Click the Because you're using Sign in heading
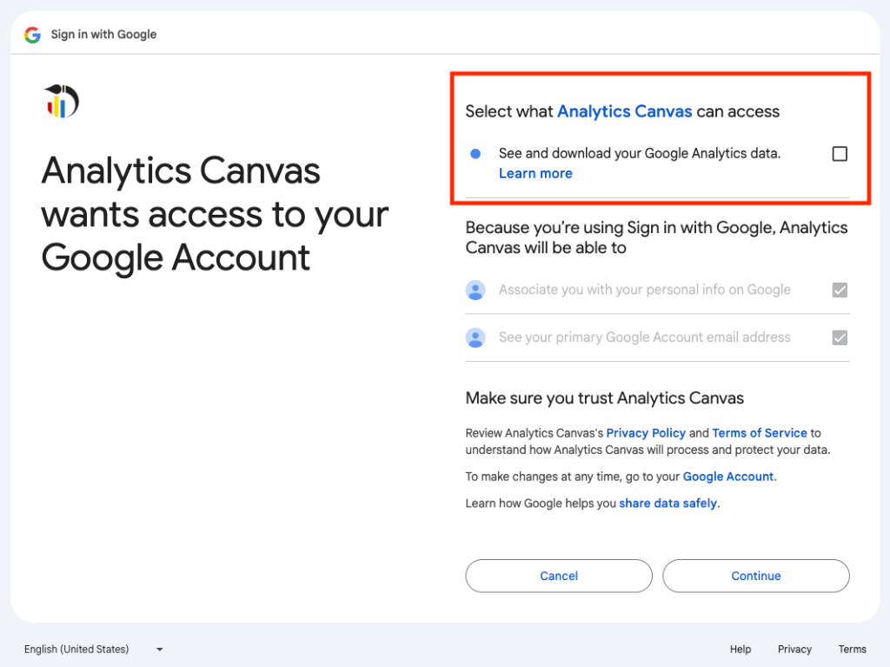Screen dimensions: 890x667 click(x=657, y=237)
